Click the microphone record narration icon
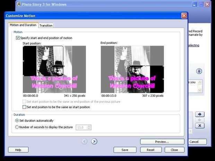The width and height of the screenshot is (215, 161). pos(199,71)
